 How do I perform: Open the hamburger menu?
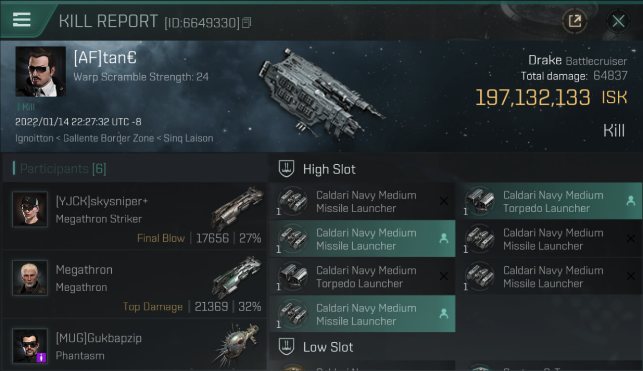coord(22,20)
